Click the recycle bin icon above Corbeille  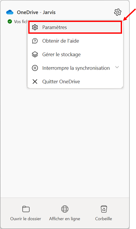point(104,209)
